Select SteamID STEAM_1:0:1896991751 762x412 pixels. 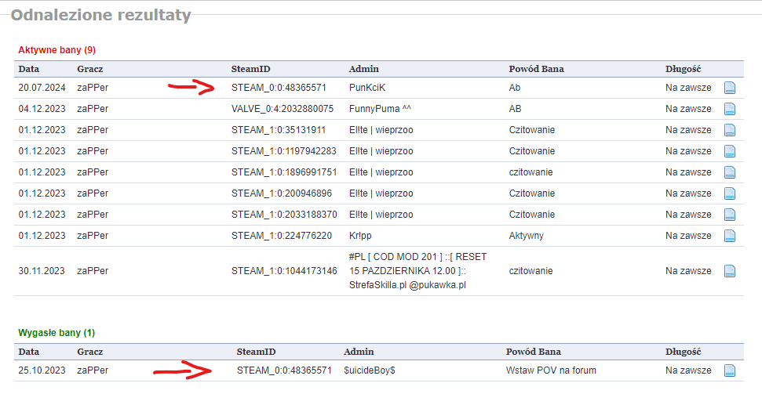(x=284, y=172)
